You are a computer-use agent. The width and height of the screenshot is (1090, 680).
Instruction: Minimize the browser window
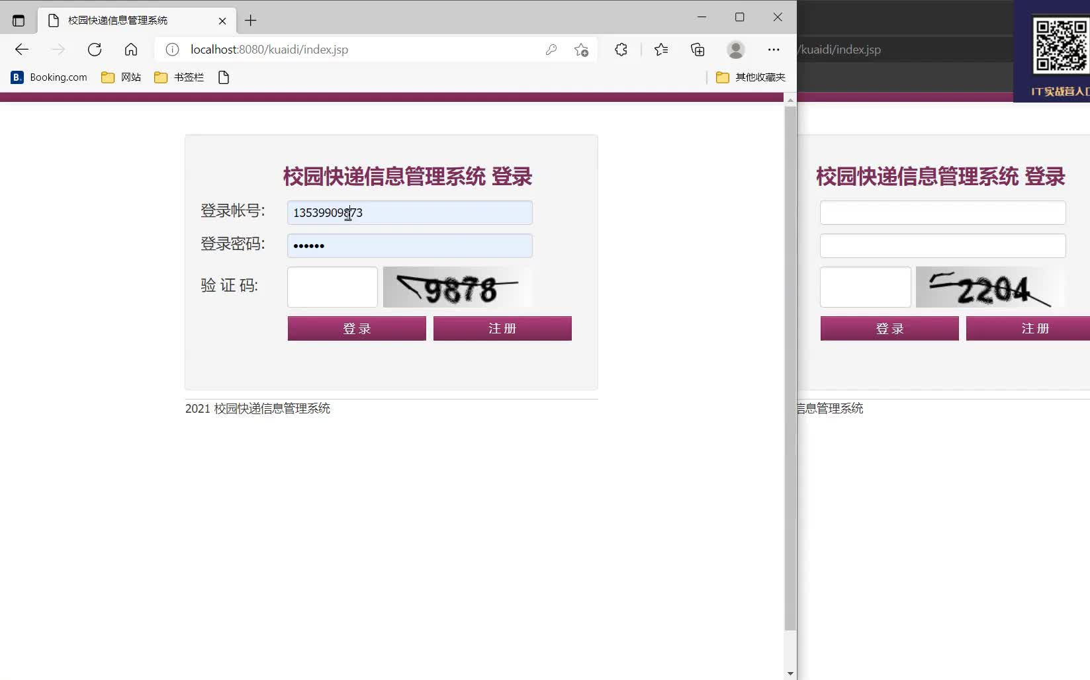702,17
